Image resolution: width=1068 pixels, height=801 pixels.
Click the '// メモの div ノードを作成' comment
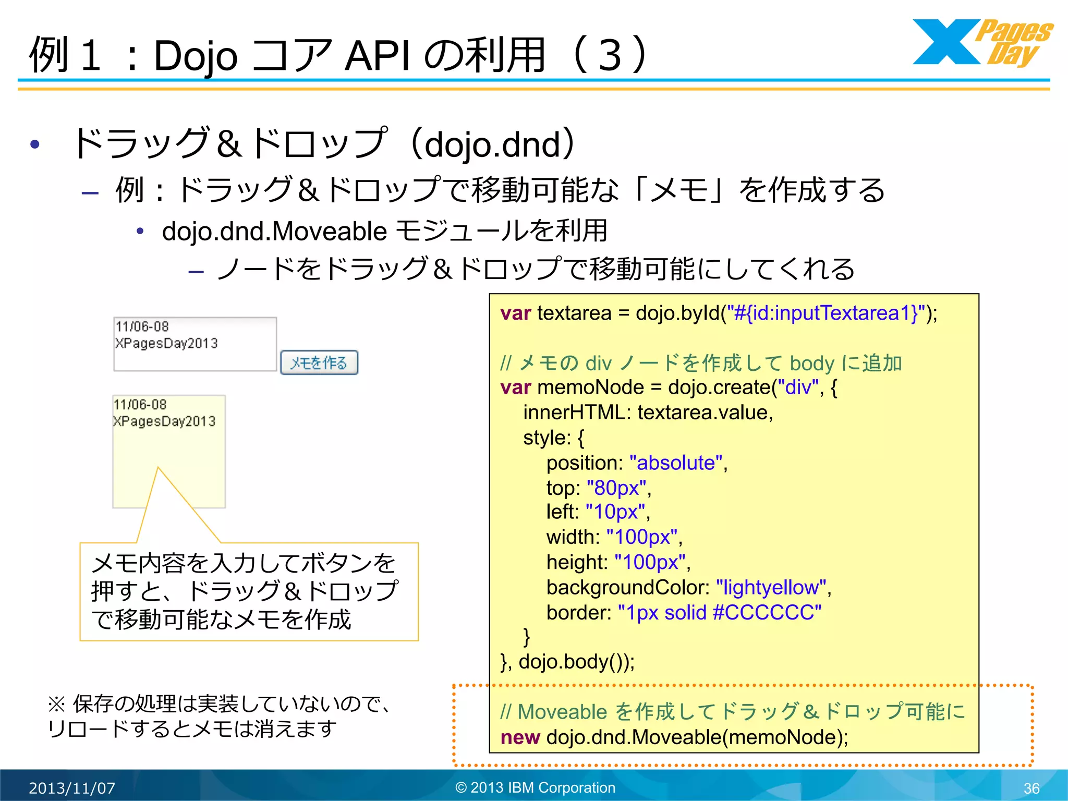(x=701, y=363)
